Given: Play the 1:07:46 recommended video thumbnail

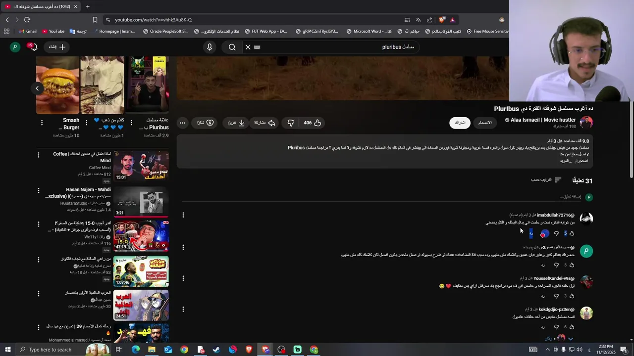Looking at the screenshot, I should click(x=141, y=271).
